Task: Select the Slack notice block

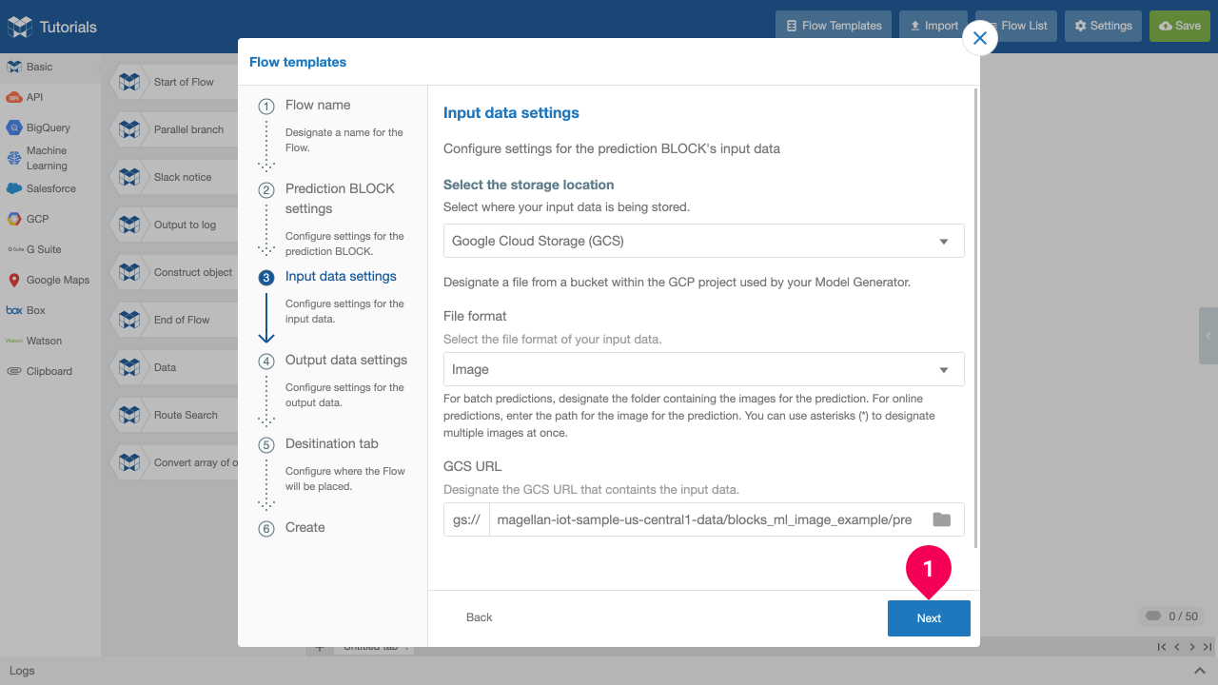Action: [x=174, y=177]
